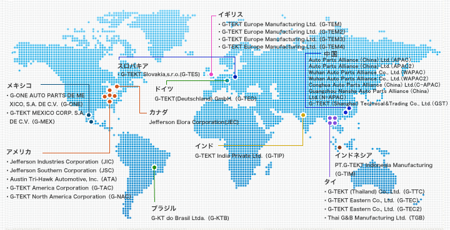Click the orange Canada marker dot
This screenshot has width=450, height=230.
click(x=117, y=87)
